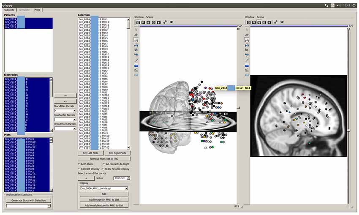359x215 pixels.
Task: Select the highlighted 3D control tool in left view
Action: [x=136, y=40]
